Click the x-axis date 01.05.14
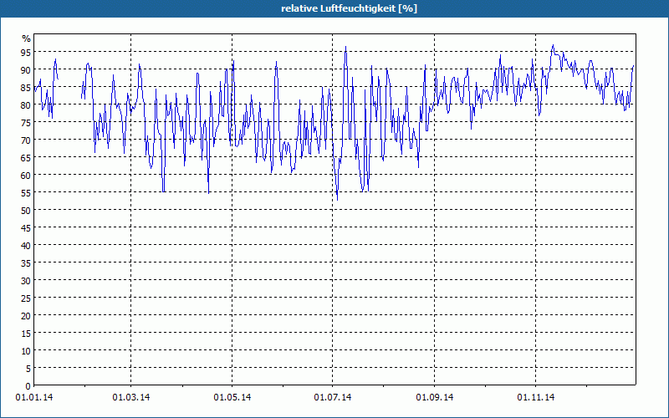 [232, 398]
